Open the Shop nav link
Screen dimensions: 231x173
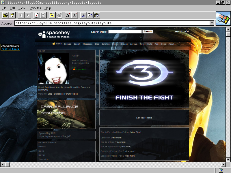coord(163,44)
